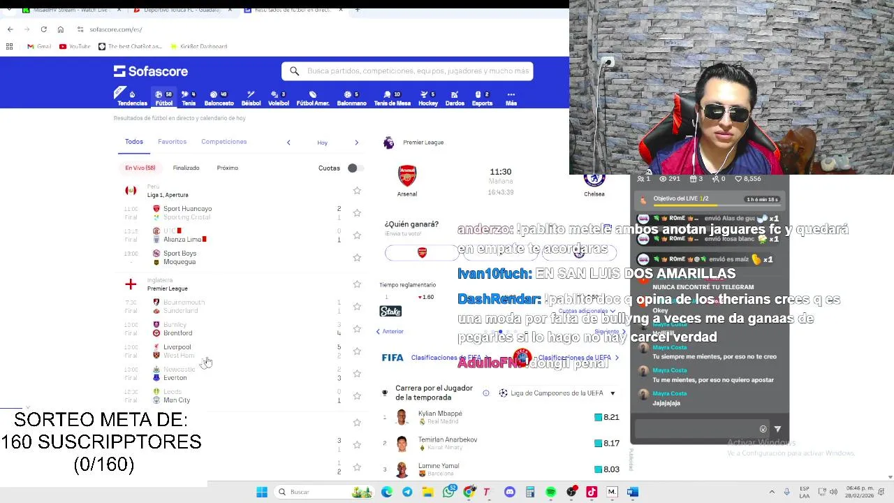This screenshot has height=503, width=894.
Task: Favorite the Liga 1 Apertura league star
Action: (357, 190)
